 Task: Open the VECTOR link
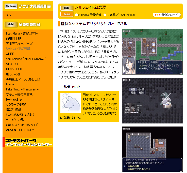click(x=12, y=64)
